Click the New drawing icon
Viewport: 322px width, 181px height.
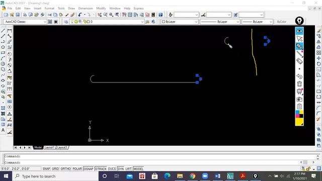pyautogui.click(x=6, y=15)
